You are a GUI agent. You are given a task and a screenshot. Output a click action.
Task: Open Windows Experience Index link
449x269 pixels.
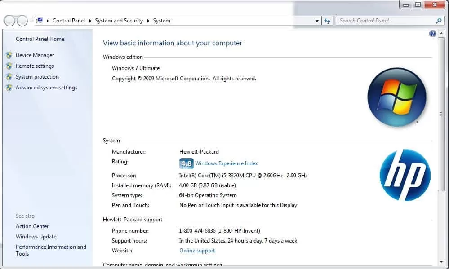coord(226,163)
